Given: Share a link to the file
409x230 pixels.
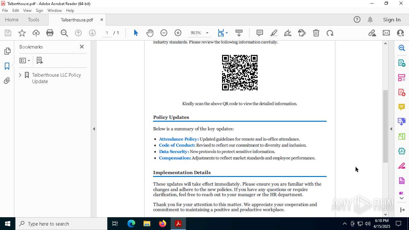Looking at the screenshot, I should pyautogui.click(x=372, y=33).
